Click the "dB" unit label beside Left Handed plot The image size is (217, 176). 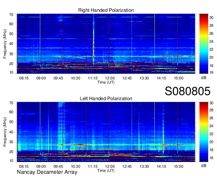tap(204, 165)
